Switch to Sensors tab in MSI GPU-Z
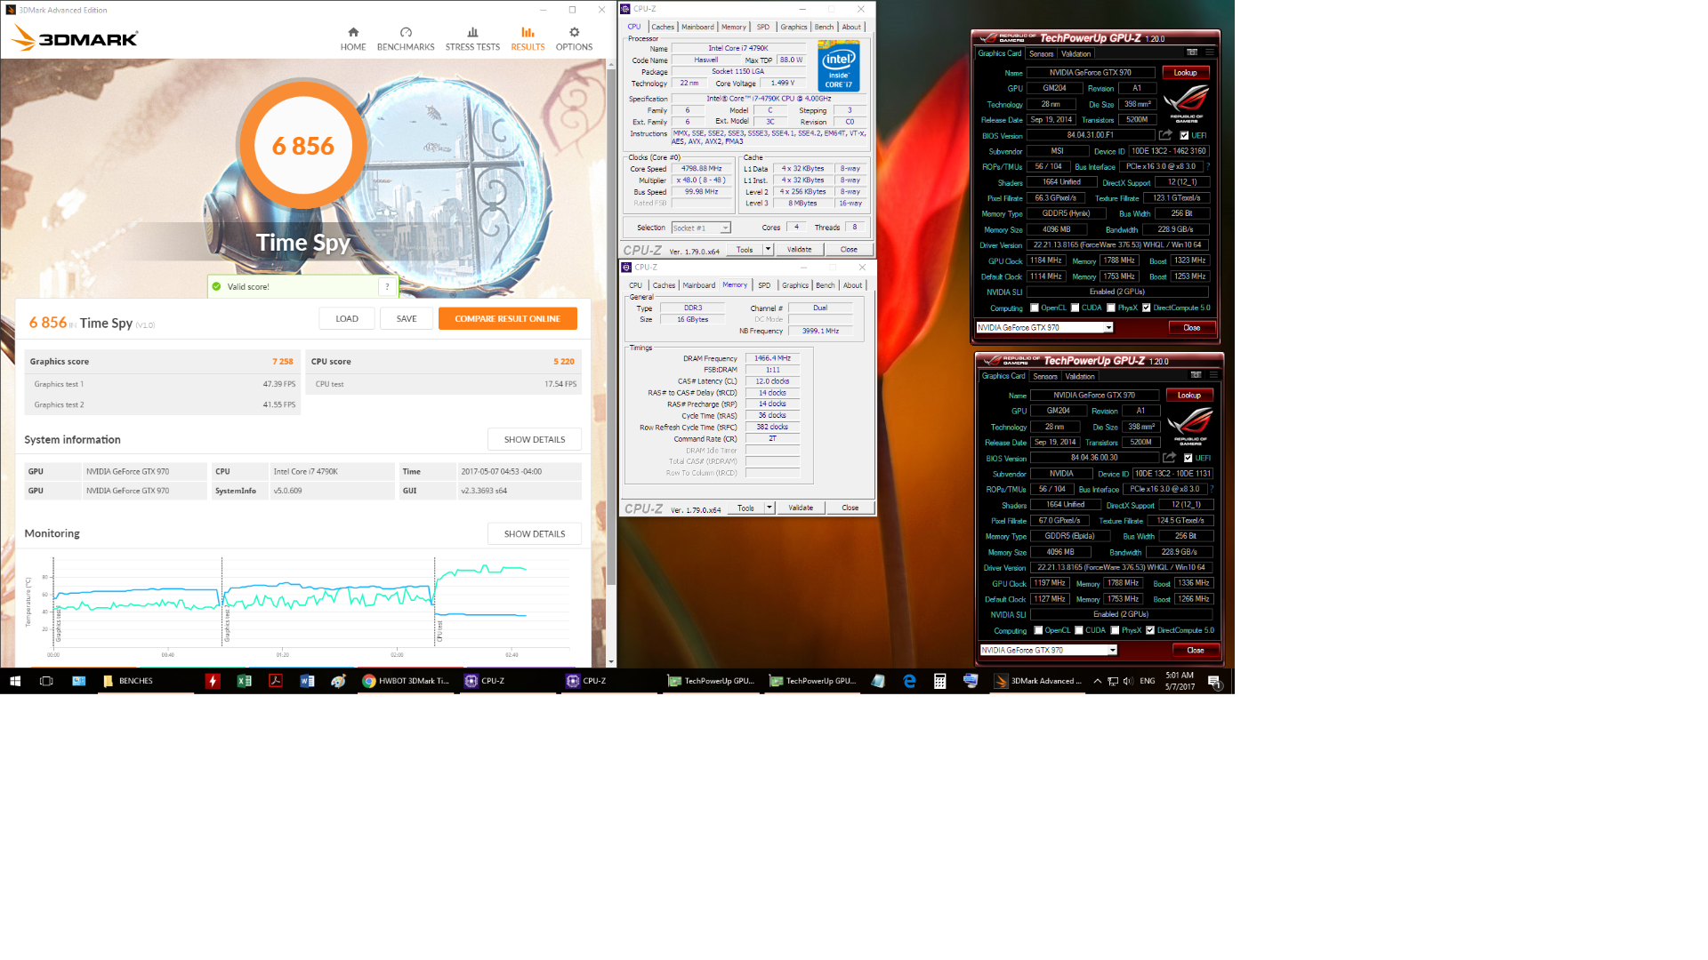Viewport: 1708px width, 960px height. click(x=1041, y=53)
